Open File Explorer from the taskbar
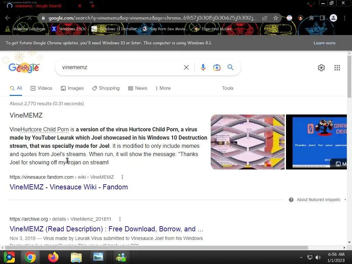 click(76, 257)
